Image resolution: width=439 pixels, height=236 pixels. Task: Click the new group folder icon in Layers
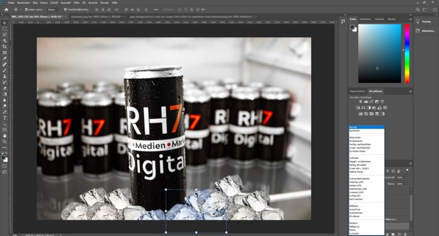(x=393, y=234)
